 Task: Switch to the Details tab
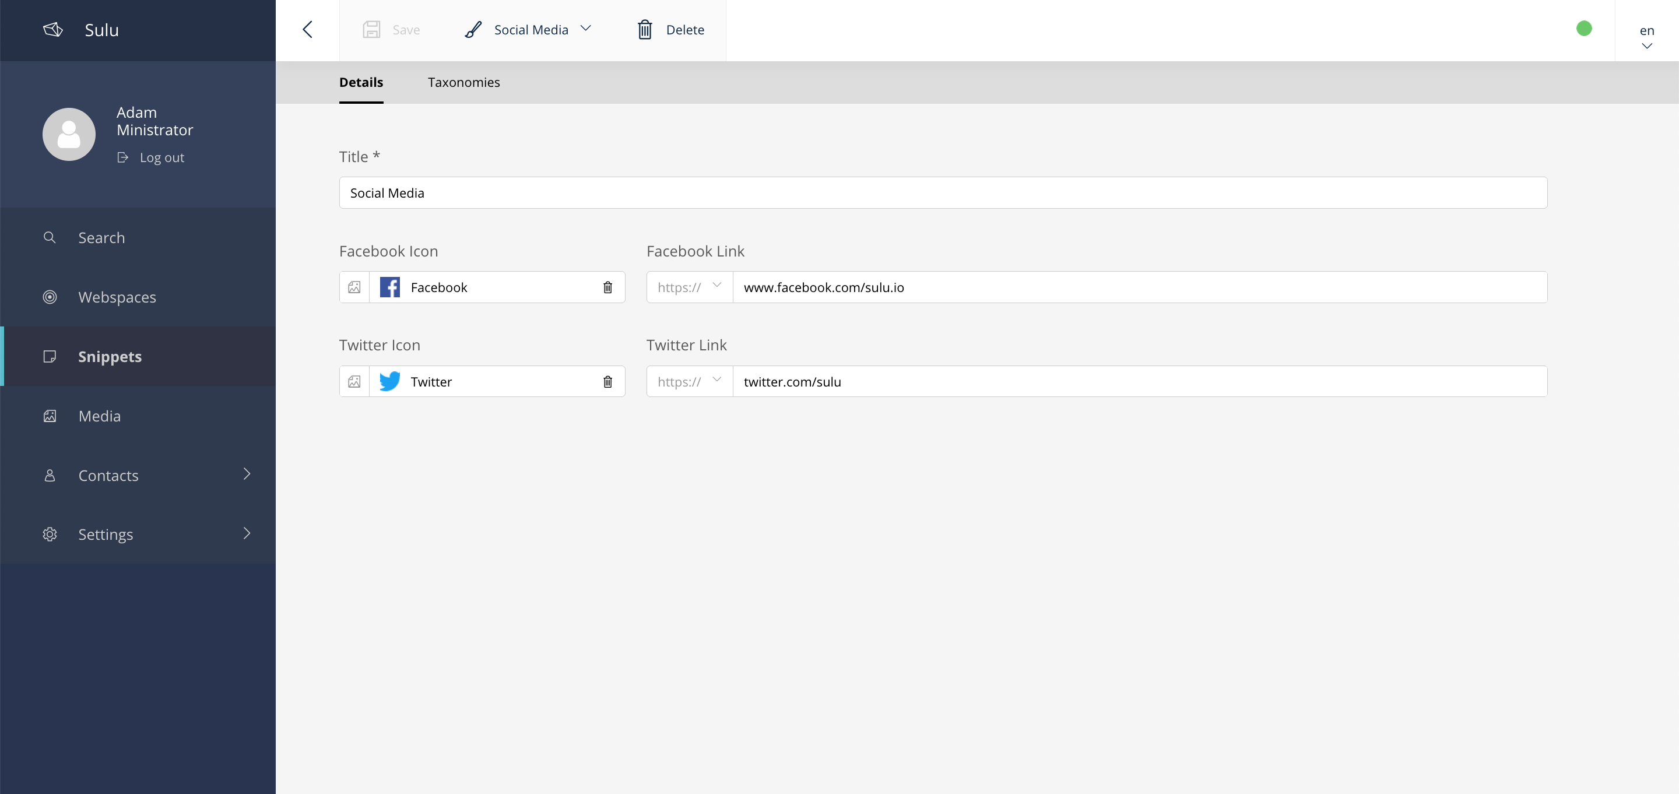tap(361, 82)
